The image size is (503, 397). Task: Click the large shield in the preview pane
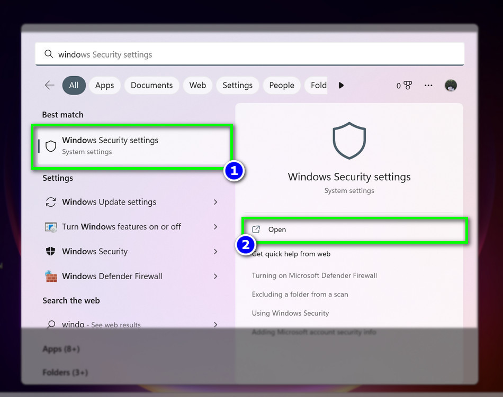(349, 141)
